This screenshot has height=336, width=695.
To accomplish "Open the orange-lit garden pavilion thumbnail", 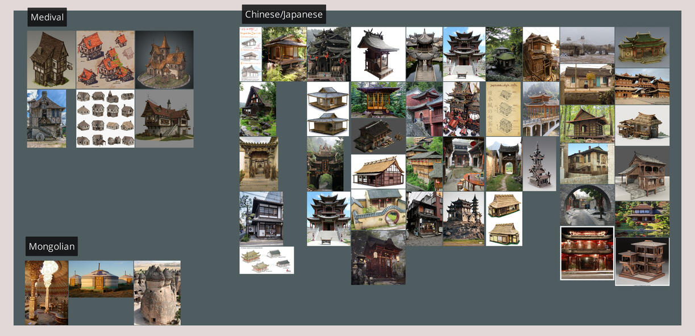I will click(x=378, y=99).
